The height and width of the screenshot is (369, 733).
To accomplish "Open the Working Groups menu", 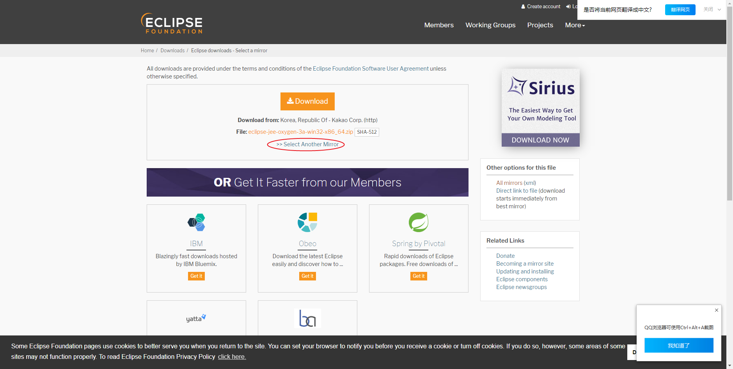I will tap(490, 25).
